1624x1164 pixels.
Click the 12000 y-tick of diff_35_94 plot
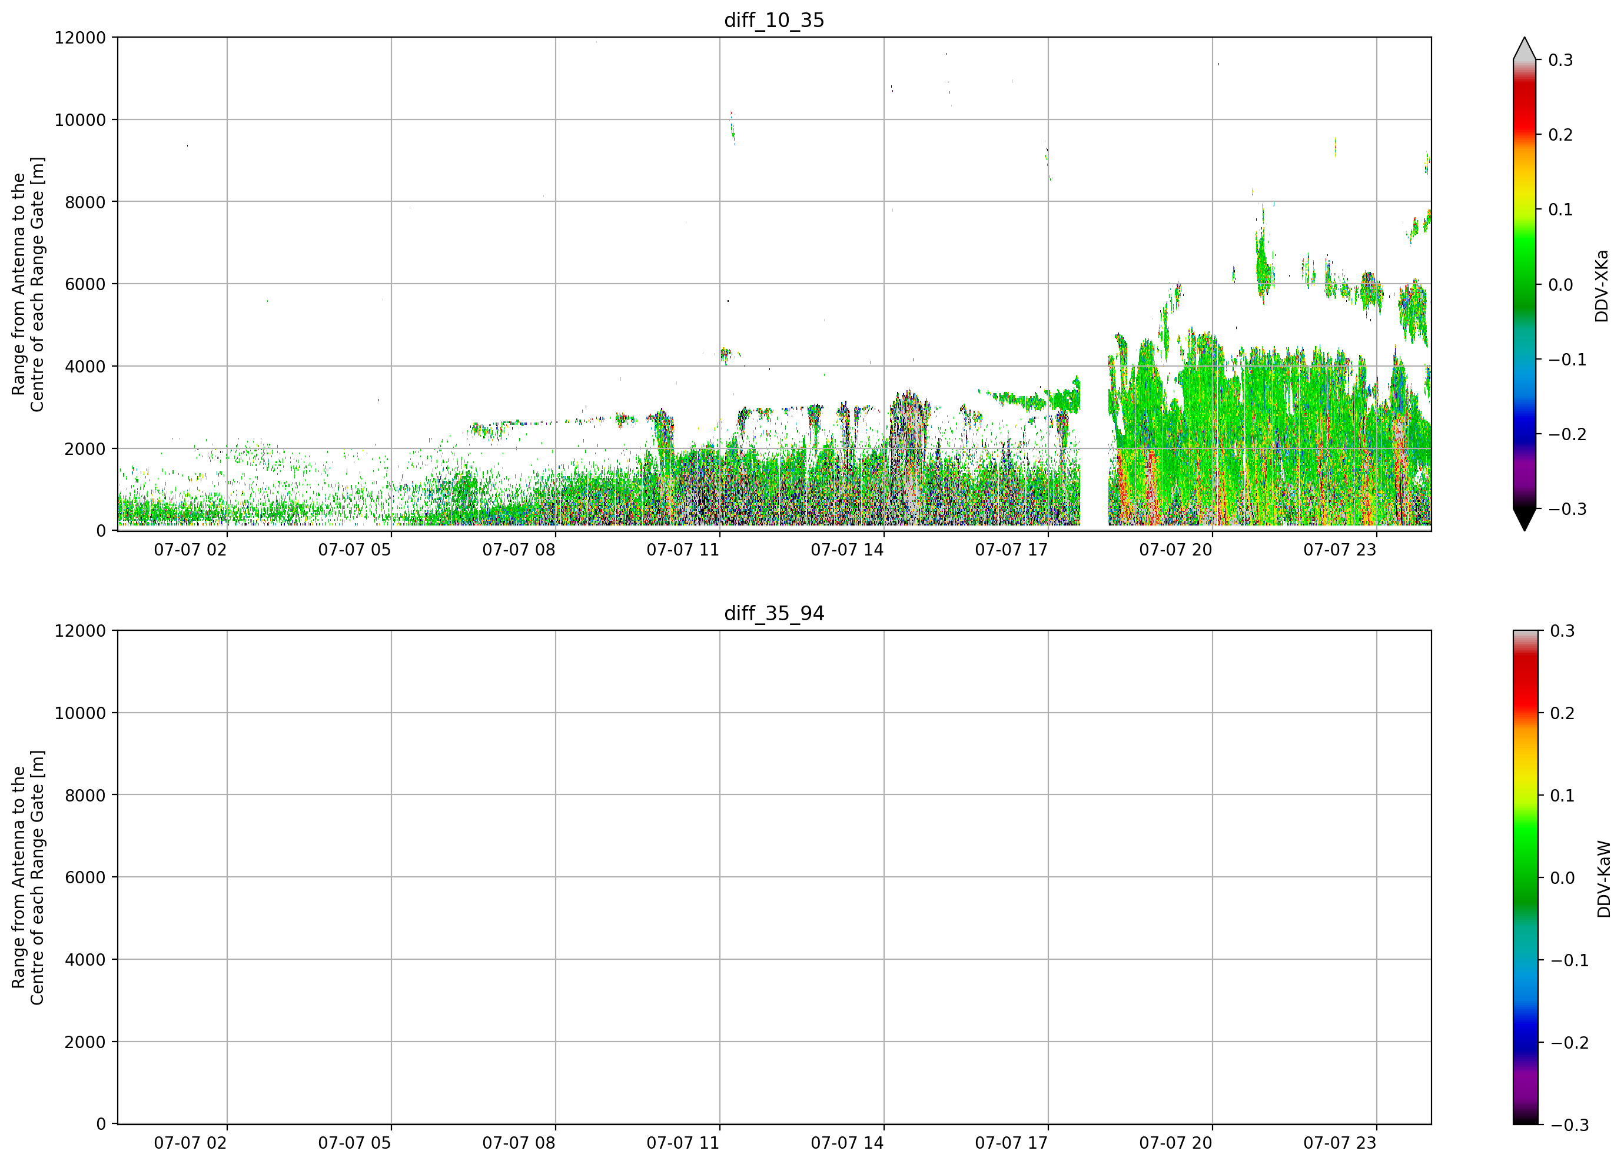80,631
